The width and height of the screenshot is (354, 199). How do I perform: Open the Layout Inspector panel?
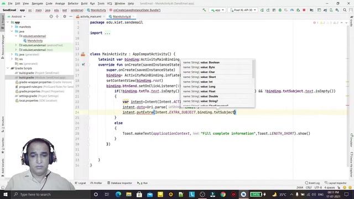pyautogui.click(x=336, y=183)
